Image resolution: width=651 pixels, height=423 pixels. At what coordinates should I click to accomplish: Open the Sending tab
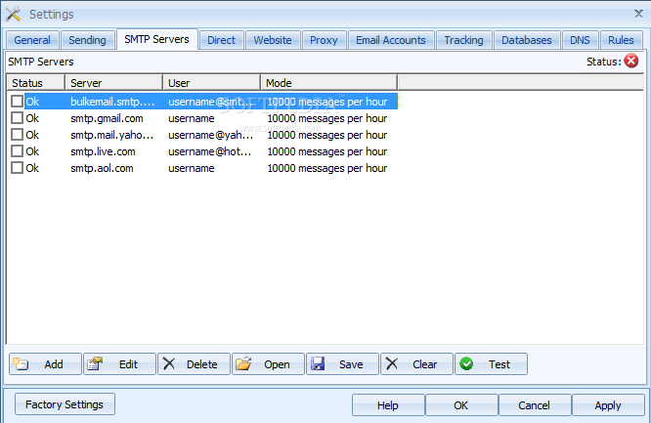point(87,40)
